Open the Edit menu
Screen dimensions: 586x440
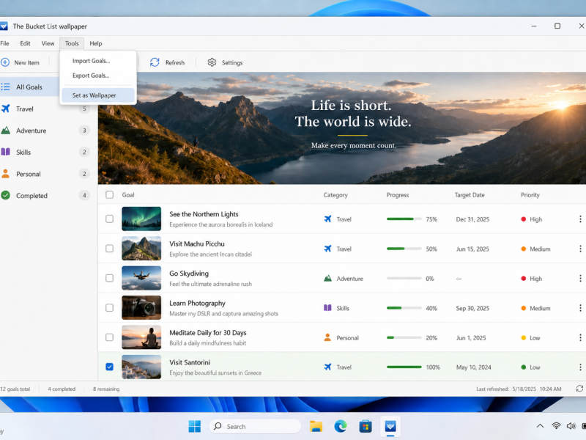[25, 43]
